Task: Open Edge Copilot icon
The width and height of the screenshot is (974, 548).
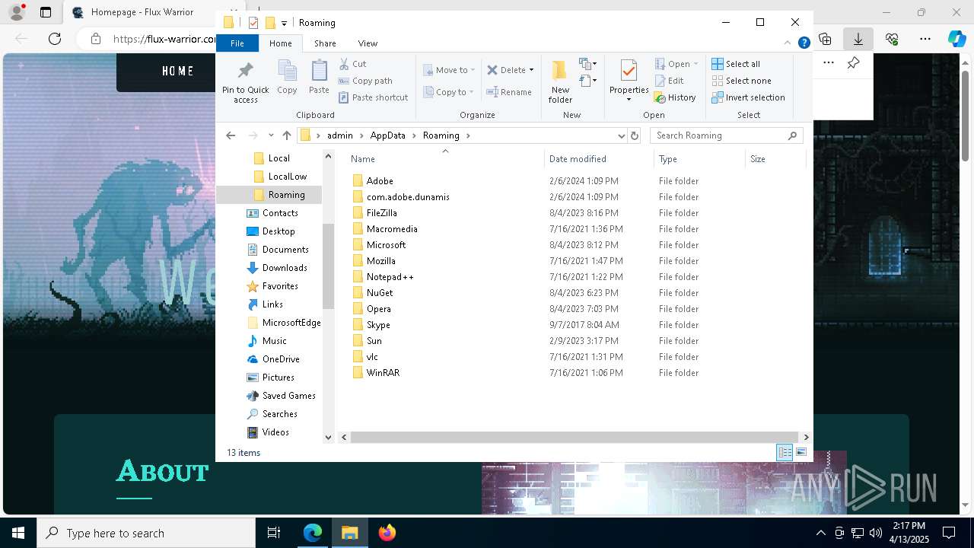Action: coord(956,39)
